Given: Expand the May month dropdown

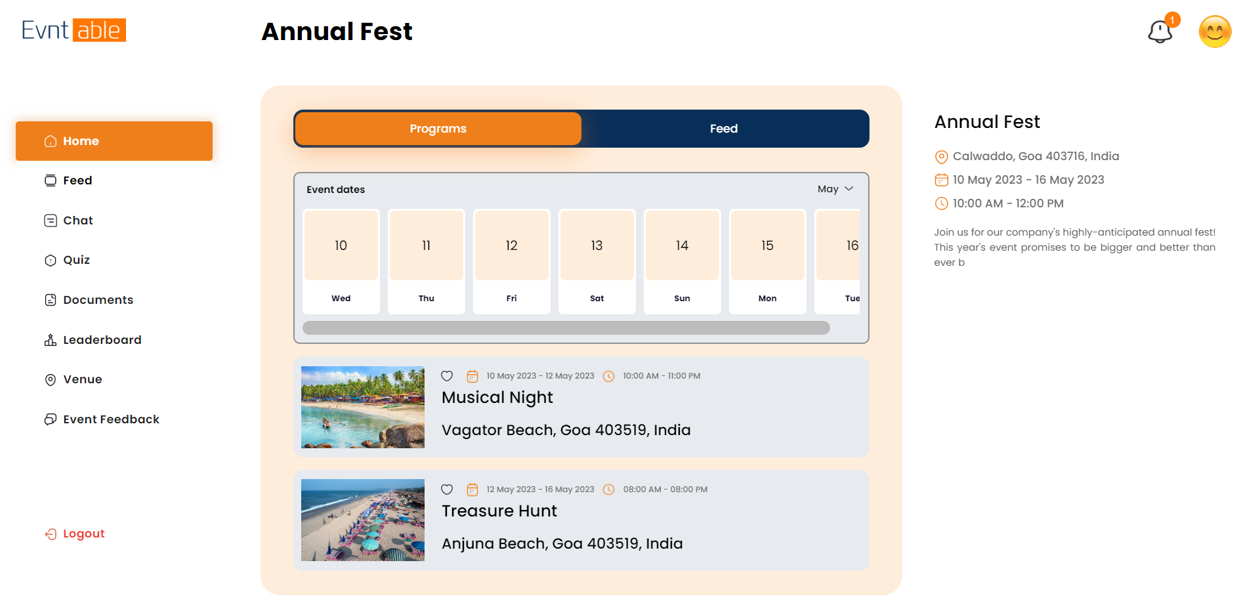Looking at the screenshot, I should [x=835, y=189].
